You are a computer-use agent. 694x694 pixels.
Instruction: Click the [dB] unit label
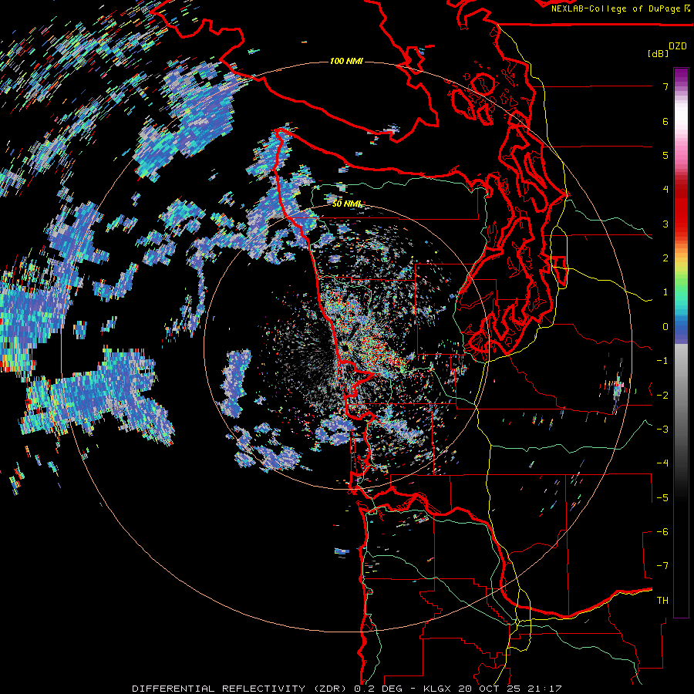[x=658, y=53]
